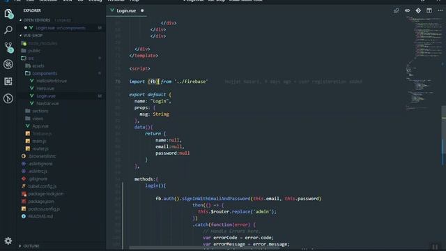This screenshot has height=251, width=446.
Task: Expand the public folder
Action: (x=34, y=51)
